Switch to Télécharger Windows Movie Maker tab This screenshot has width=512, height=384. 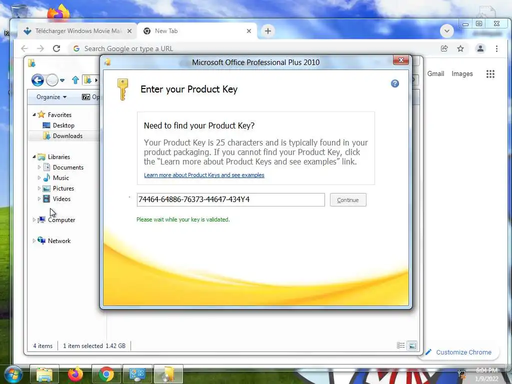(x=77, y=31)
